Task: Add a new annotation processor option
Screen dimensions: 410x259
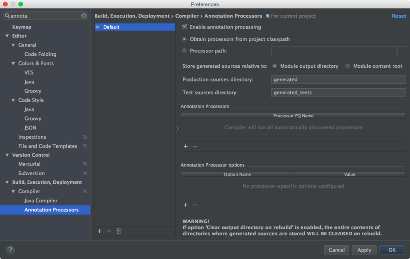Action: click(186, 205)
